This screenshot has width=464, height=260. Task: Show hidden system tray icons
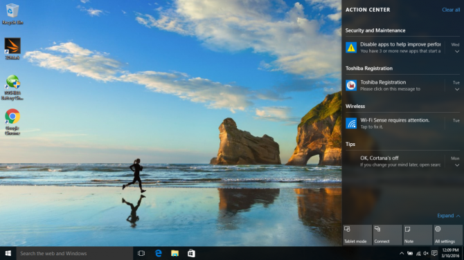(x=402, y=253)
